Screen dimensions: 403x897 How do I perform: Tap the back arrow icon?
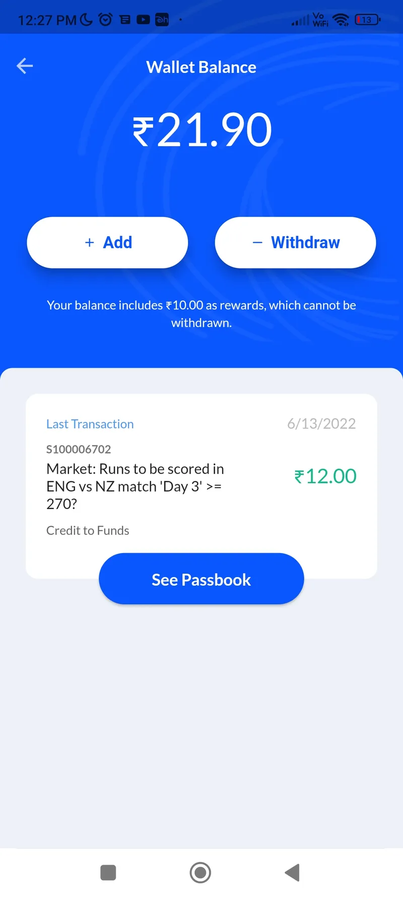pos(25,66)
